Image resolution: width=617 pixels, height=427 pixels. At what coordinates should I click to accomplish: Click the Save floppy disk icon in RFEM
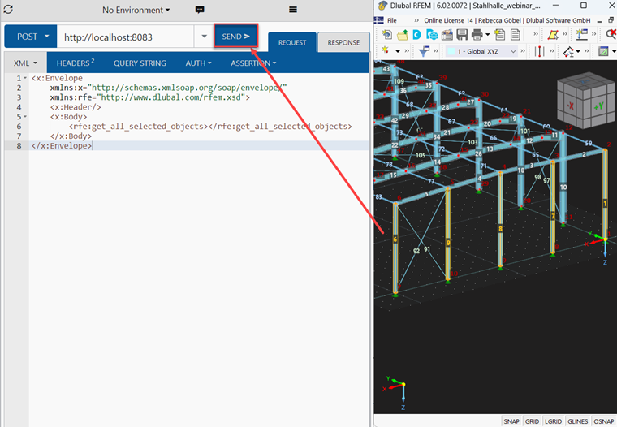462,35
